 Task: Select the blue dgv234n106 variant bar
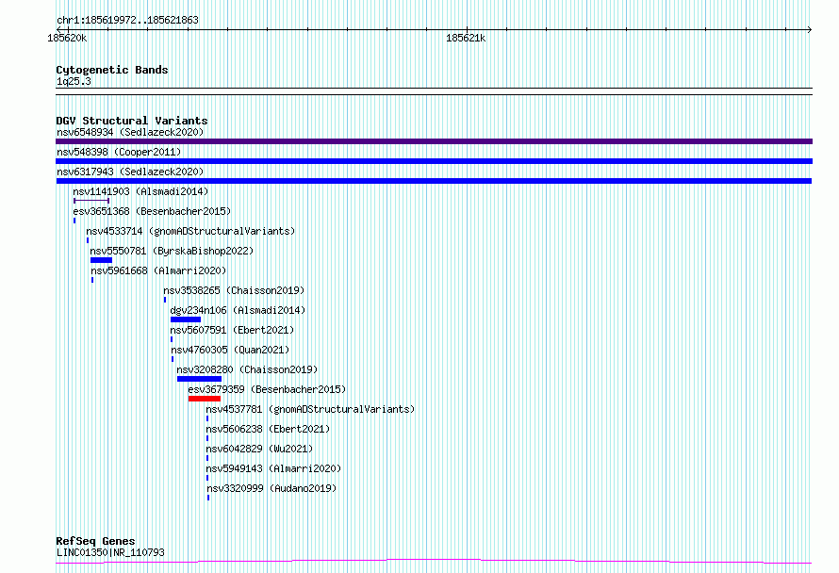click(186, 319)
